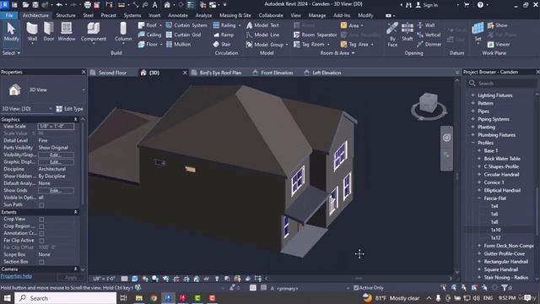Screen dimensions: 540x304
Task: Pick the Curtain System tool
Action: point(186,25)
